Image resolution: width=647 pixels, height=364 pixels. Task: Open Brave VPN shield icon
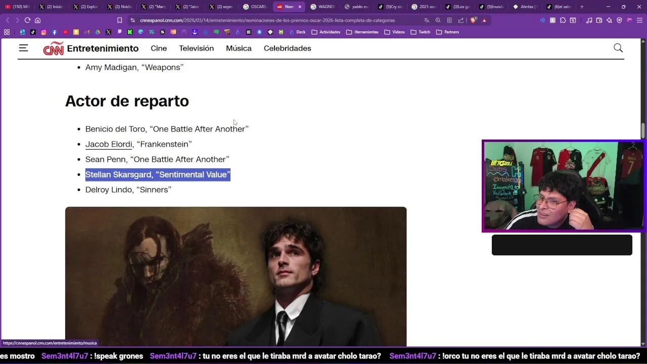(619, 20)
